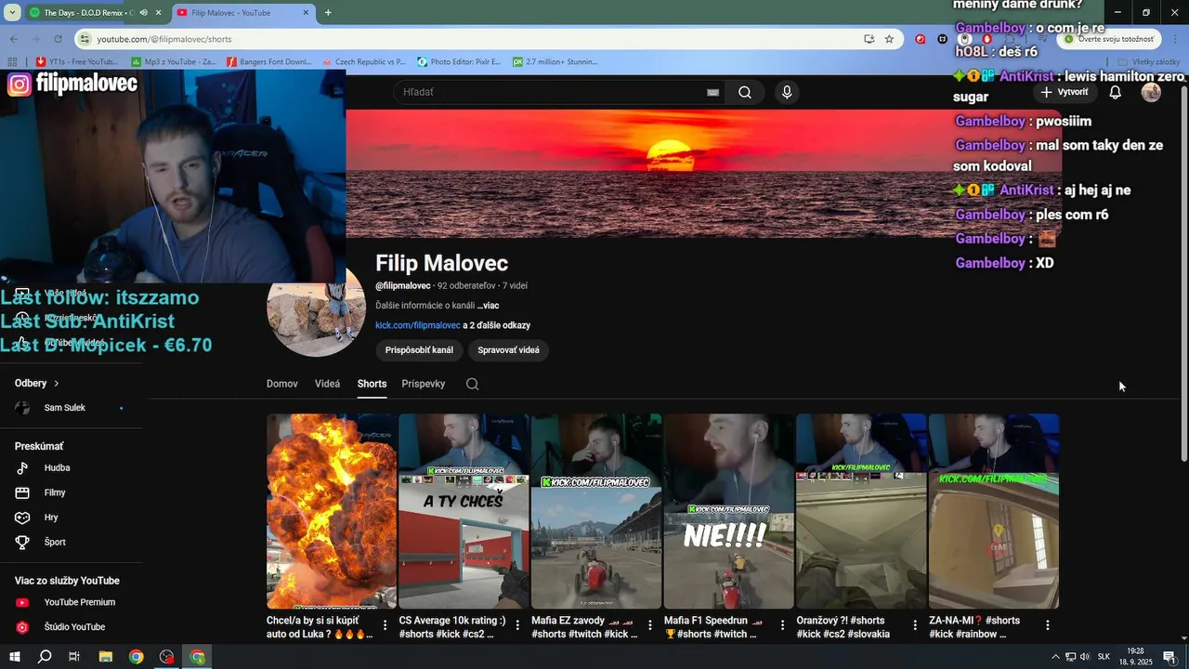Expand channel info via ...viac

tap(488, 306)
